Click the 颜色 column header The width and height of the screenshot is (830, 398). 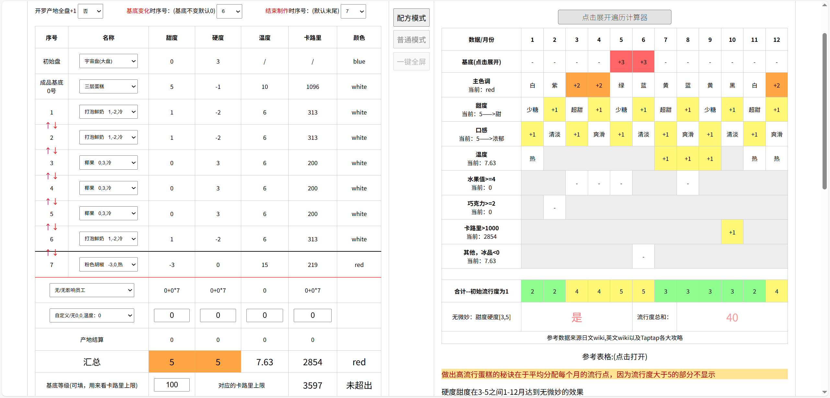click(x=359, y=38)
